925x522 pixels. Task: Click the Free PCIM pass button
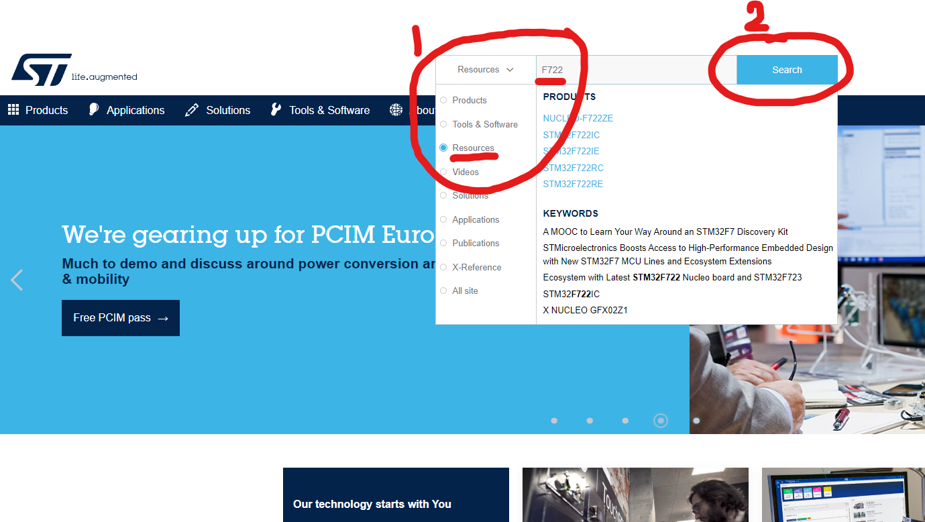(x=121, y=318)
